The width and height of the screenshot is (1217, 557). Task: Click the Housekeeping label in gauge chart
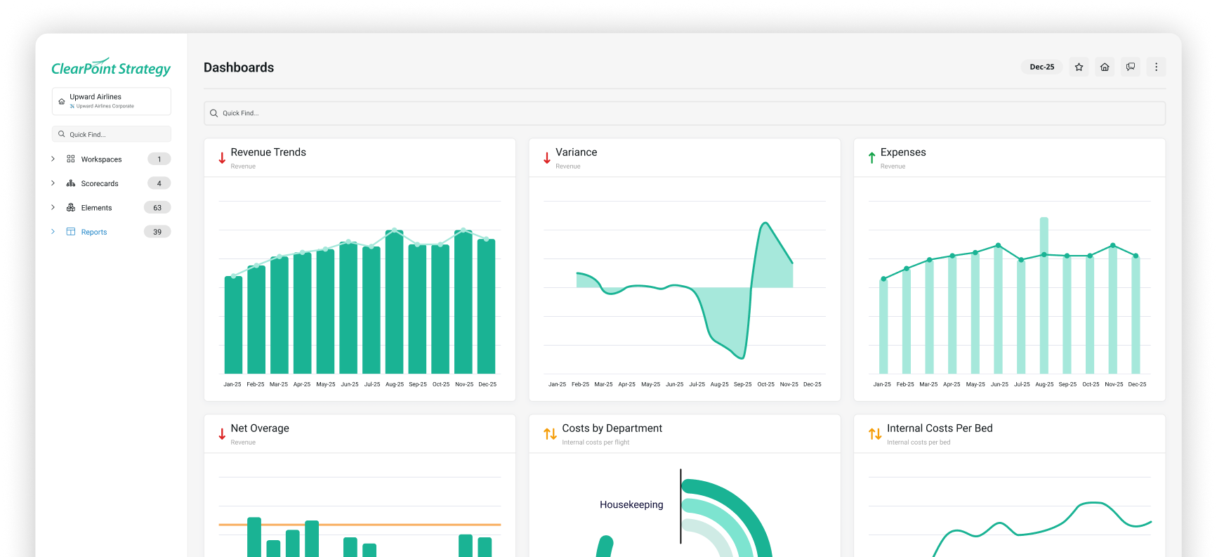point(631,504)
